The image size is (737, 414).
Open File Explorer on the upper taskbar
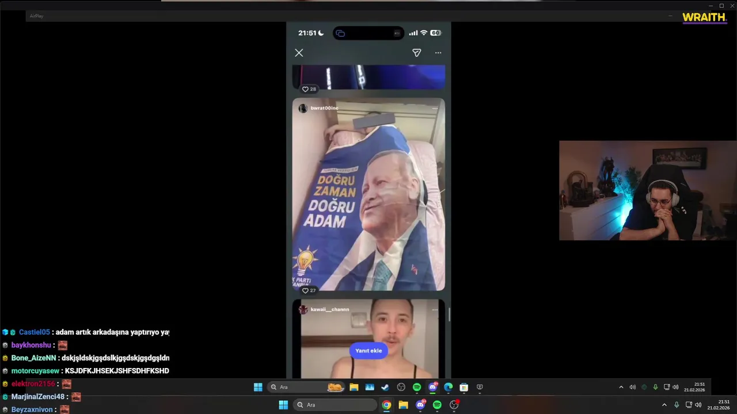[x=354, y=387]
